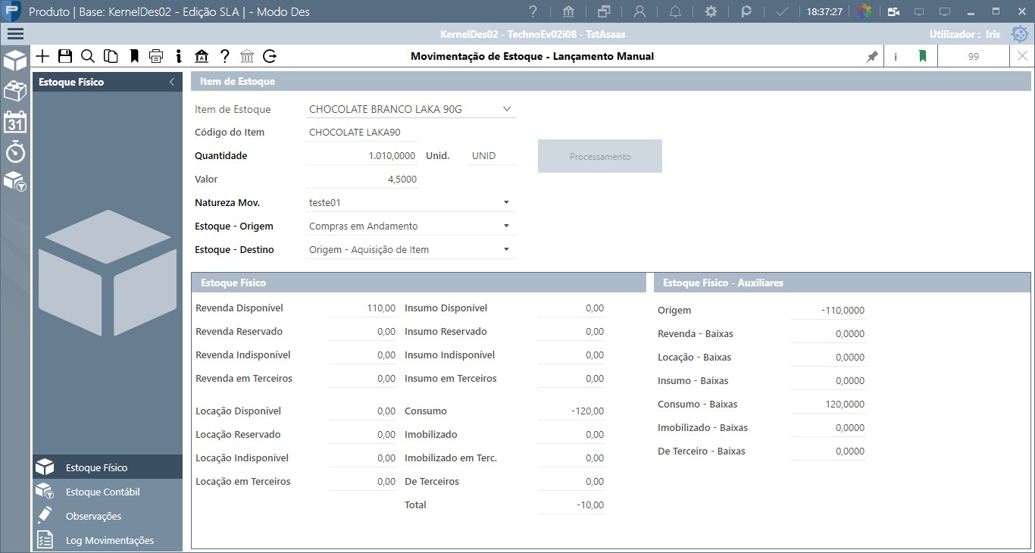
Task: Open the Natureza Mov. dropdown arrow
Action: pos(506,203)
